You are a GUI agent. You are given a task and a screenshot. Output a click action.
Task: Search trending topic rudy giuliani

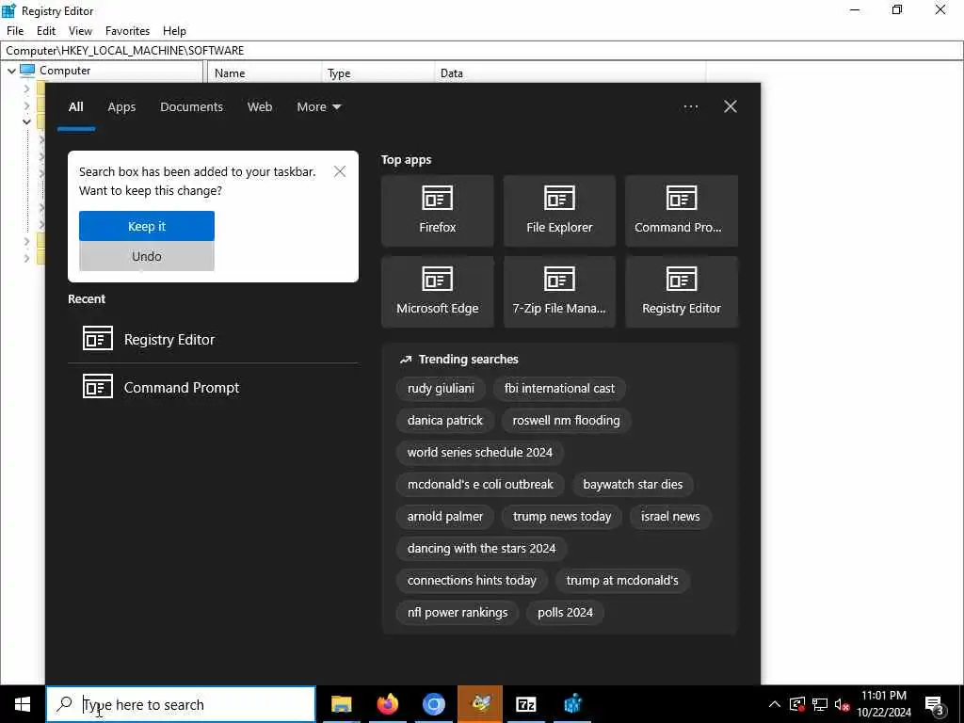pyautogui.click(x=441, y=389)
